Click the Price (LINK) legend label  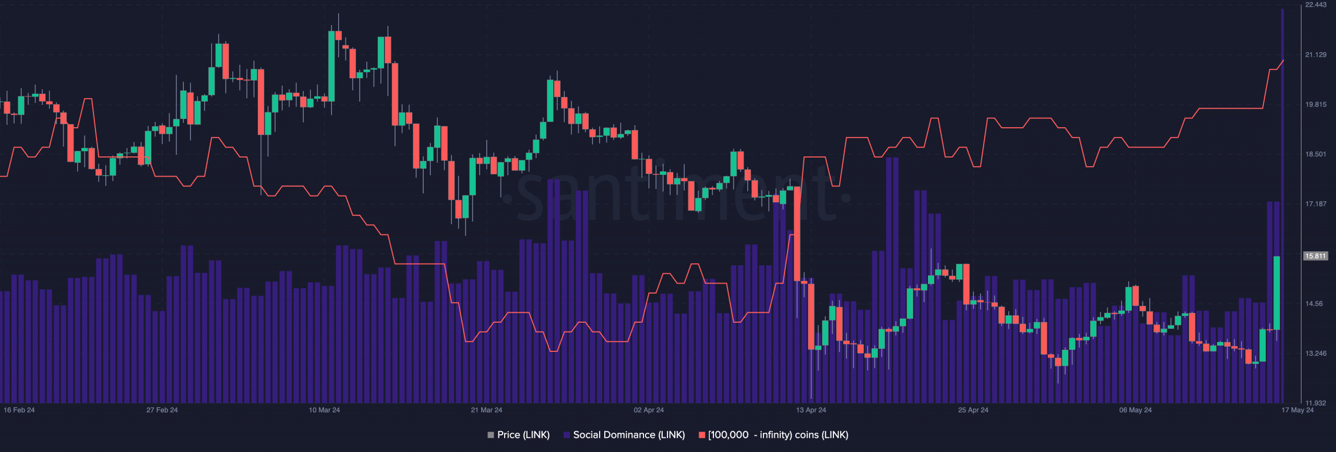click(x=523, y=435)
